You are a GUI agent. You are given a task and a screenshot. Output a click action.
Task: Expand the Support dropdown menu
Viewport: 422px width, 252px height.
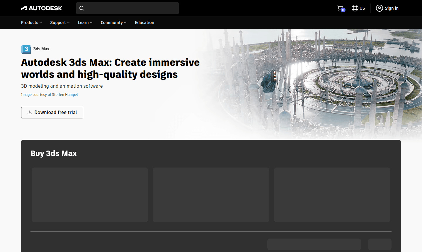click(59, 23)
